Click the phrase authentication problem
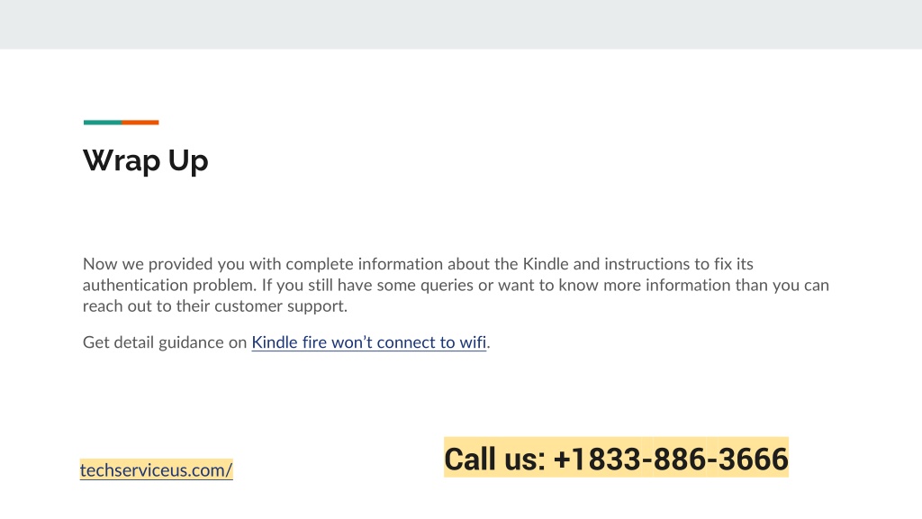Image resolution: width=922 pixels, height=519 pixels. (169, 286)
